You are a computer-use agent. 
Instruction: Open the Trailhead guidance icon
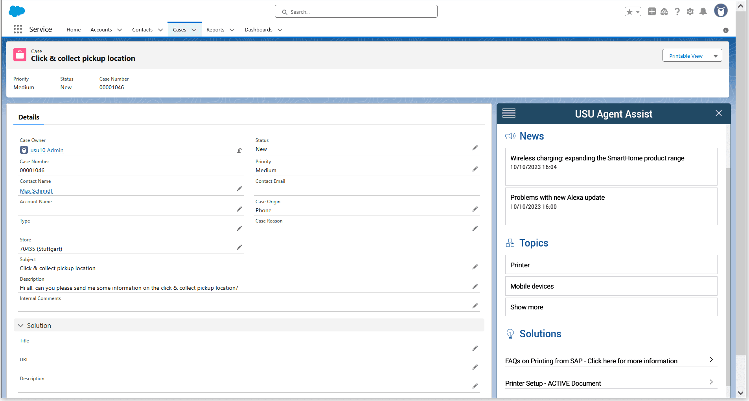click(x=664, y=12)
